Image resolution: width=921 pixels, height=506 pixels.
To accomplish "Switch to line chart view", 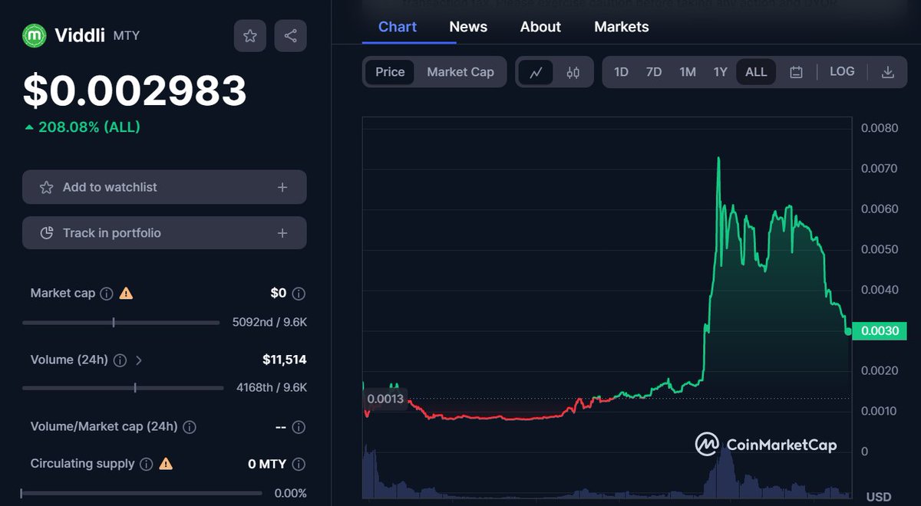I will click(536, 72).
